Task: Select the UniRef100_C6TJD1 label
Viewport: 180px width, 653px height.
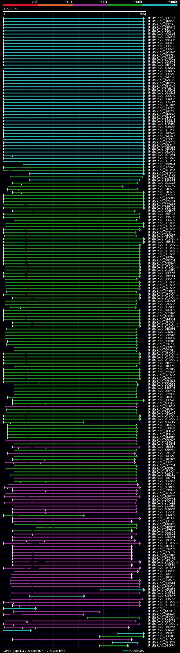Action: [161, 608]
